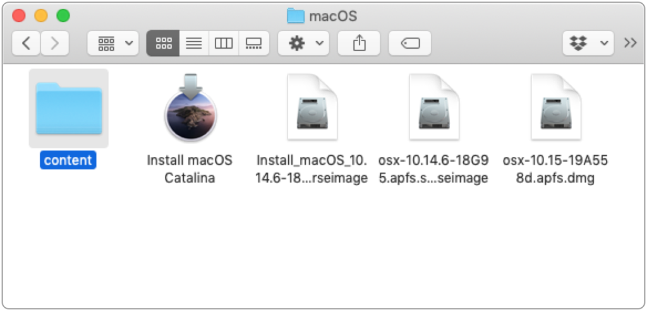647x311 pixels.
Task: Select the osx-10.15-19A558d.apfs.dmg file
Action: pyautogui.click(x=556, y=107)
